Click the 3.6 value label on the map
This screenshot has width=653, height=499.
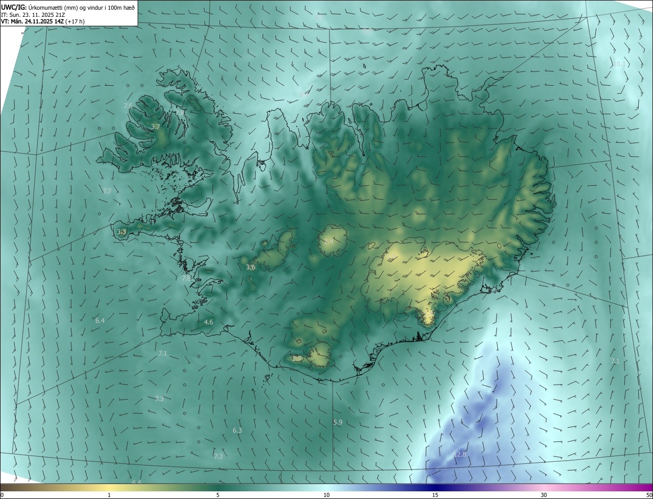click(x=250, y=267)
